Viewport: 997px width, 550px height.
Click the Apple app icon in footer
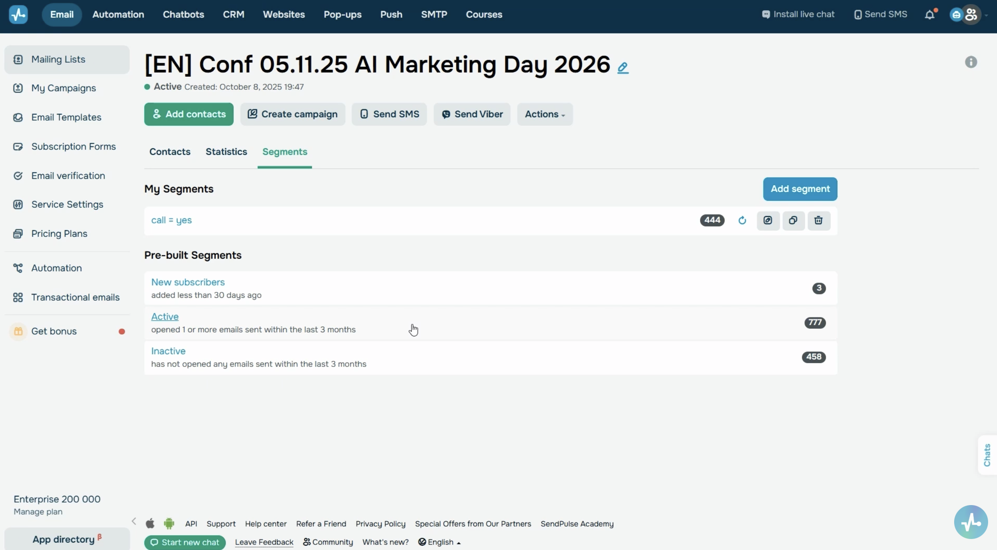pyautogui.click(x=150, y=524)
